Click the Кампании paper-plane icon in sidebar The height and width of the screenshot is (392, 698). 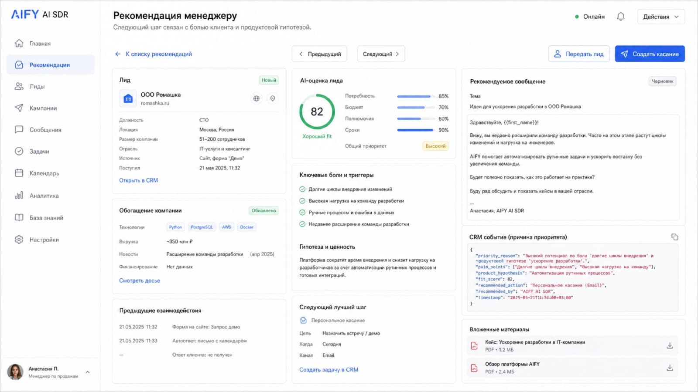(x=19, y=108)
